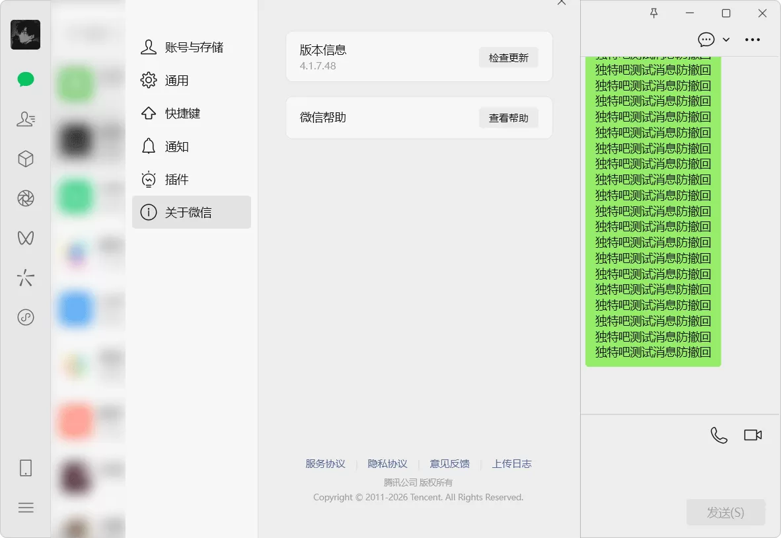Open Moments via the aperture icon
This screenshot has width=781, height=538.
click(x=25, y=198)
